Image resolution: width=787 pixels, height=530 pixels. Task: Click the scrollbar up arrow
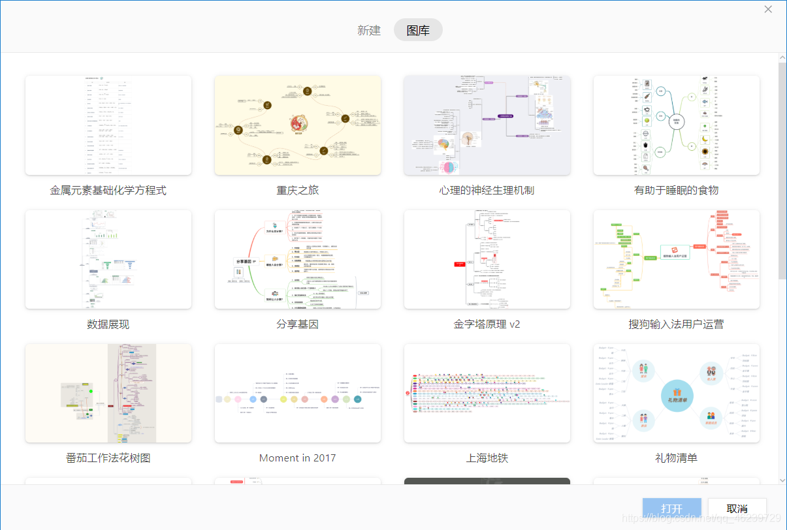click(x=782, y=57)
